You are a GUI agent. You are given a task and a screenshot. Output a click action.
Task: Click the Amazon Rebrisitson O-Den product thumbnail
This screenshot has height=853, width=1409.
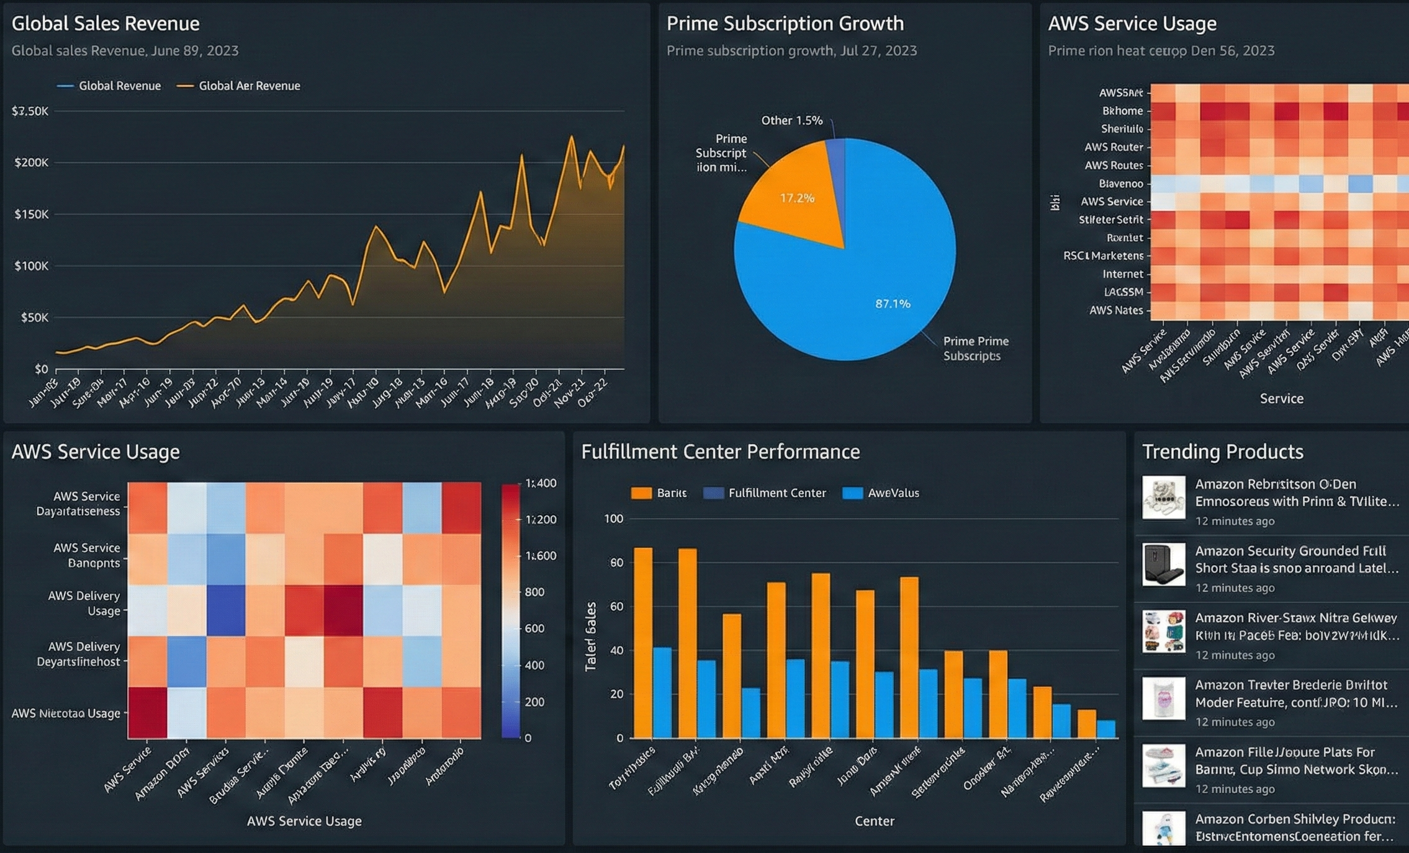1163,496
